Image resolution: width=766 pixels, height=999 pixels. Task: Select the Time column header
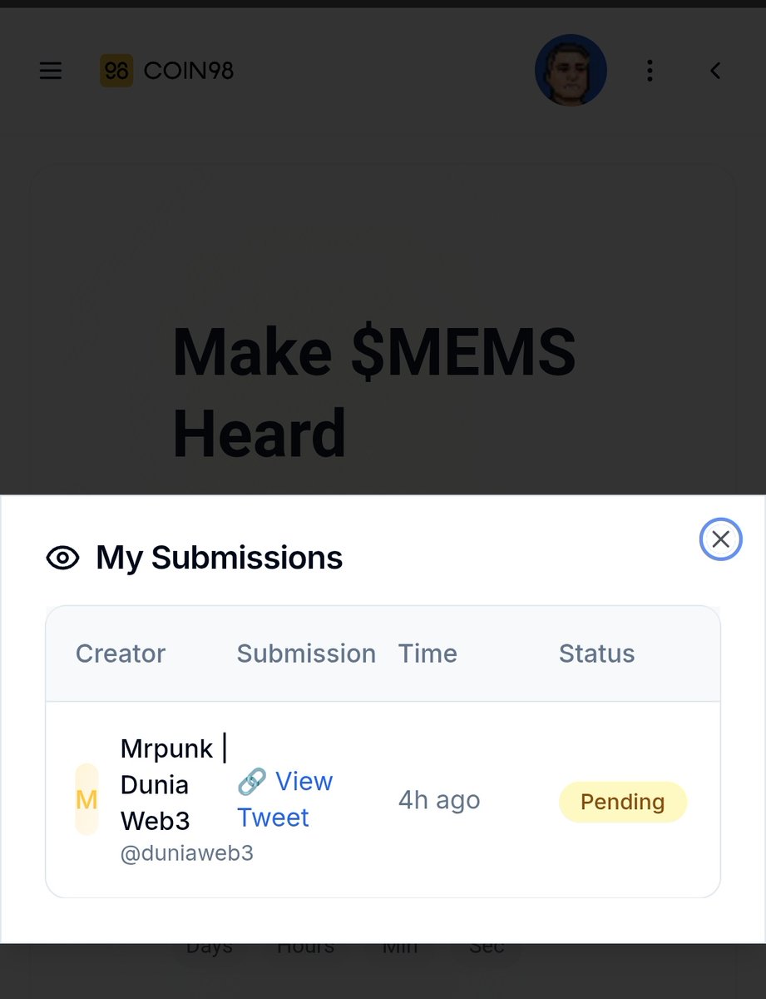427,654
